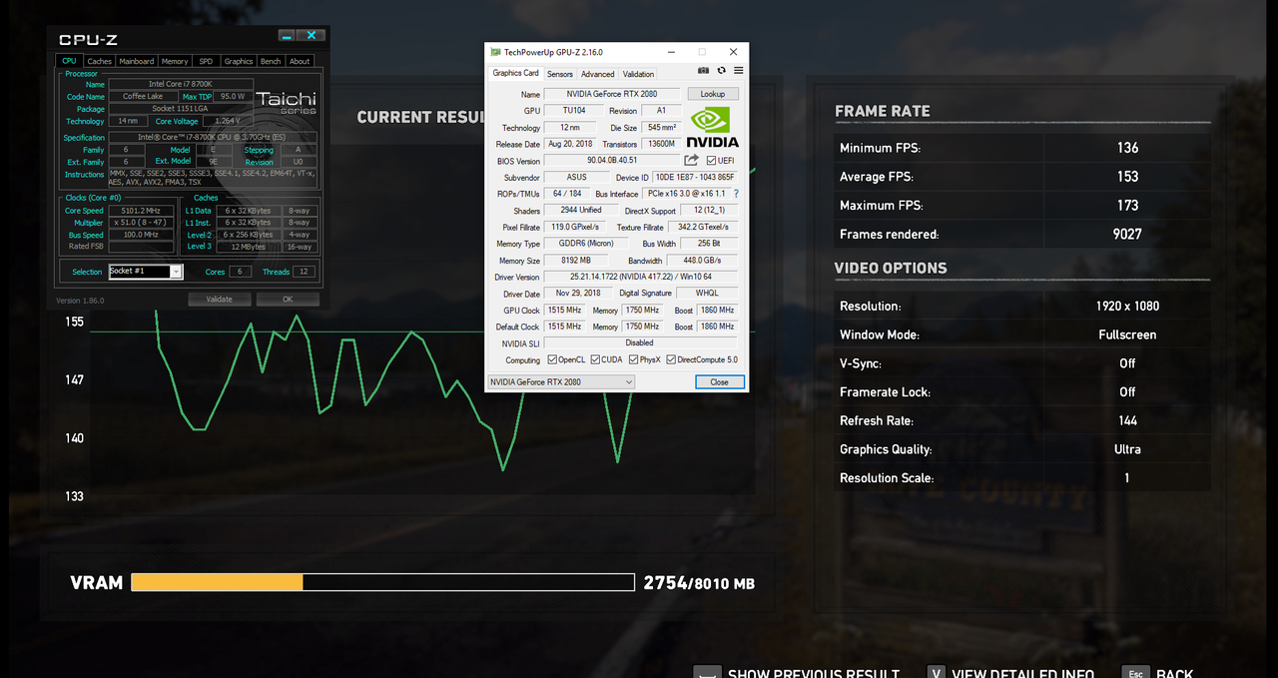Image resolution: width=1278 pixels, height=678 pixels.
Task: Minimize the CPU-Z window
Action: [x=287, y=36]
